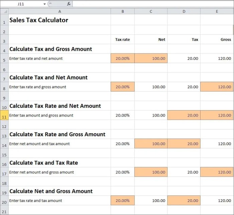Open the Name Box dropdown arrow

coord(44,4)
